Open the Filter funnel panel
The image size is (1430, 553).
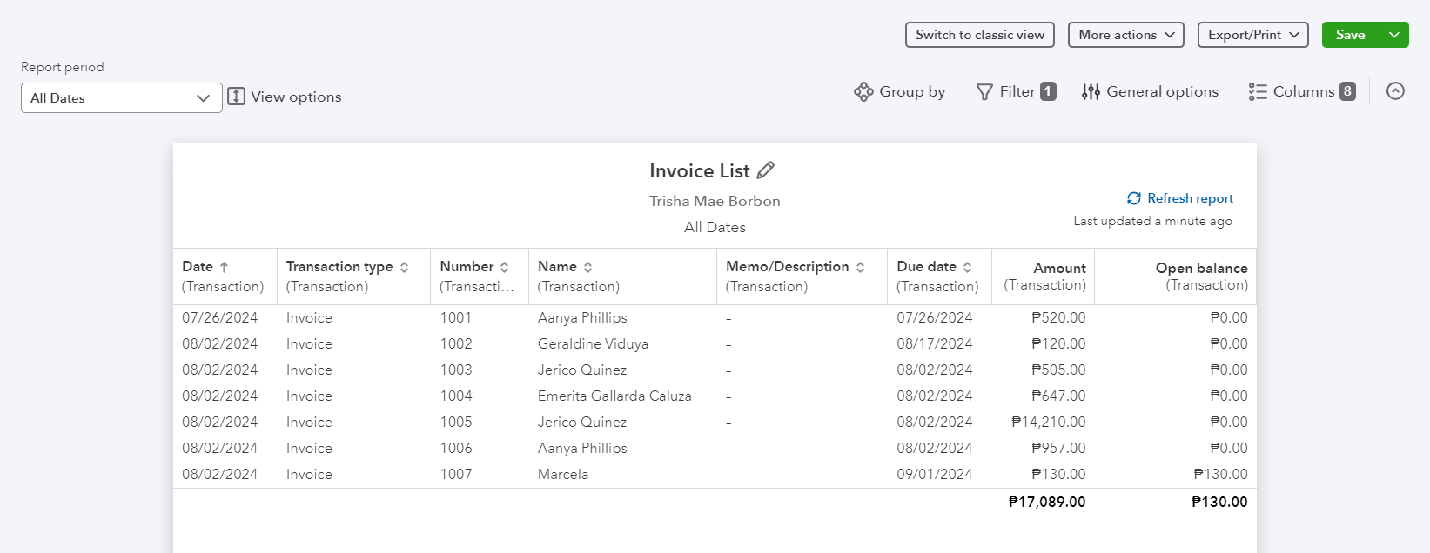coord(1016,91)
